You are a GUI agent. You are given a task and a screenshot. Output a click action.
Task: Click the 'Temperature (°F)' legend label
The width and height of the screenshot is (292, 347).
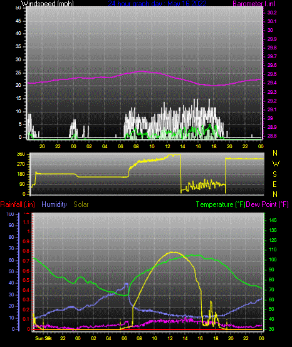(221, 204)
